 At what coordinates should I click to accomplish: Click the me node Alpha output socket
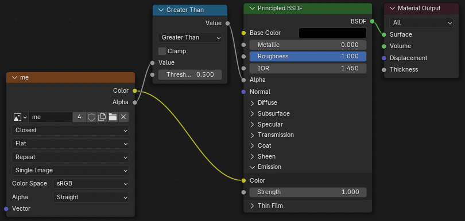pyautogui.click(x=135, y=102)
